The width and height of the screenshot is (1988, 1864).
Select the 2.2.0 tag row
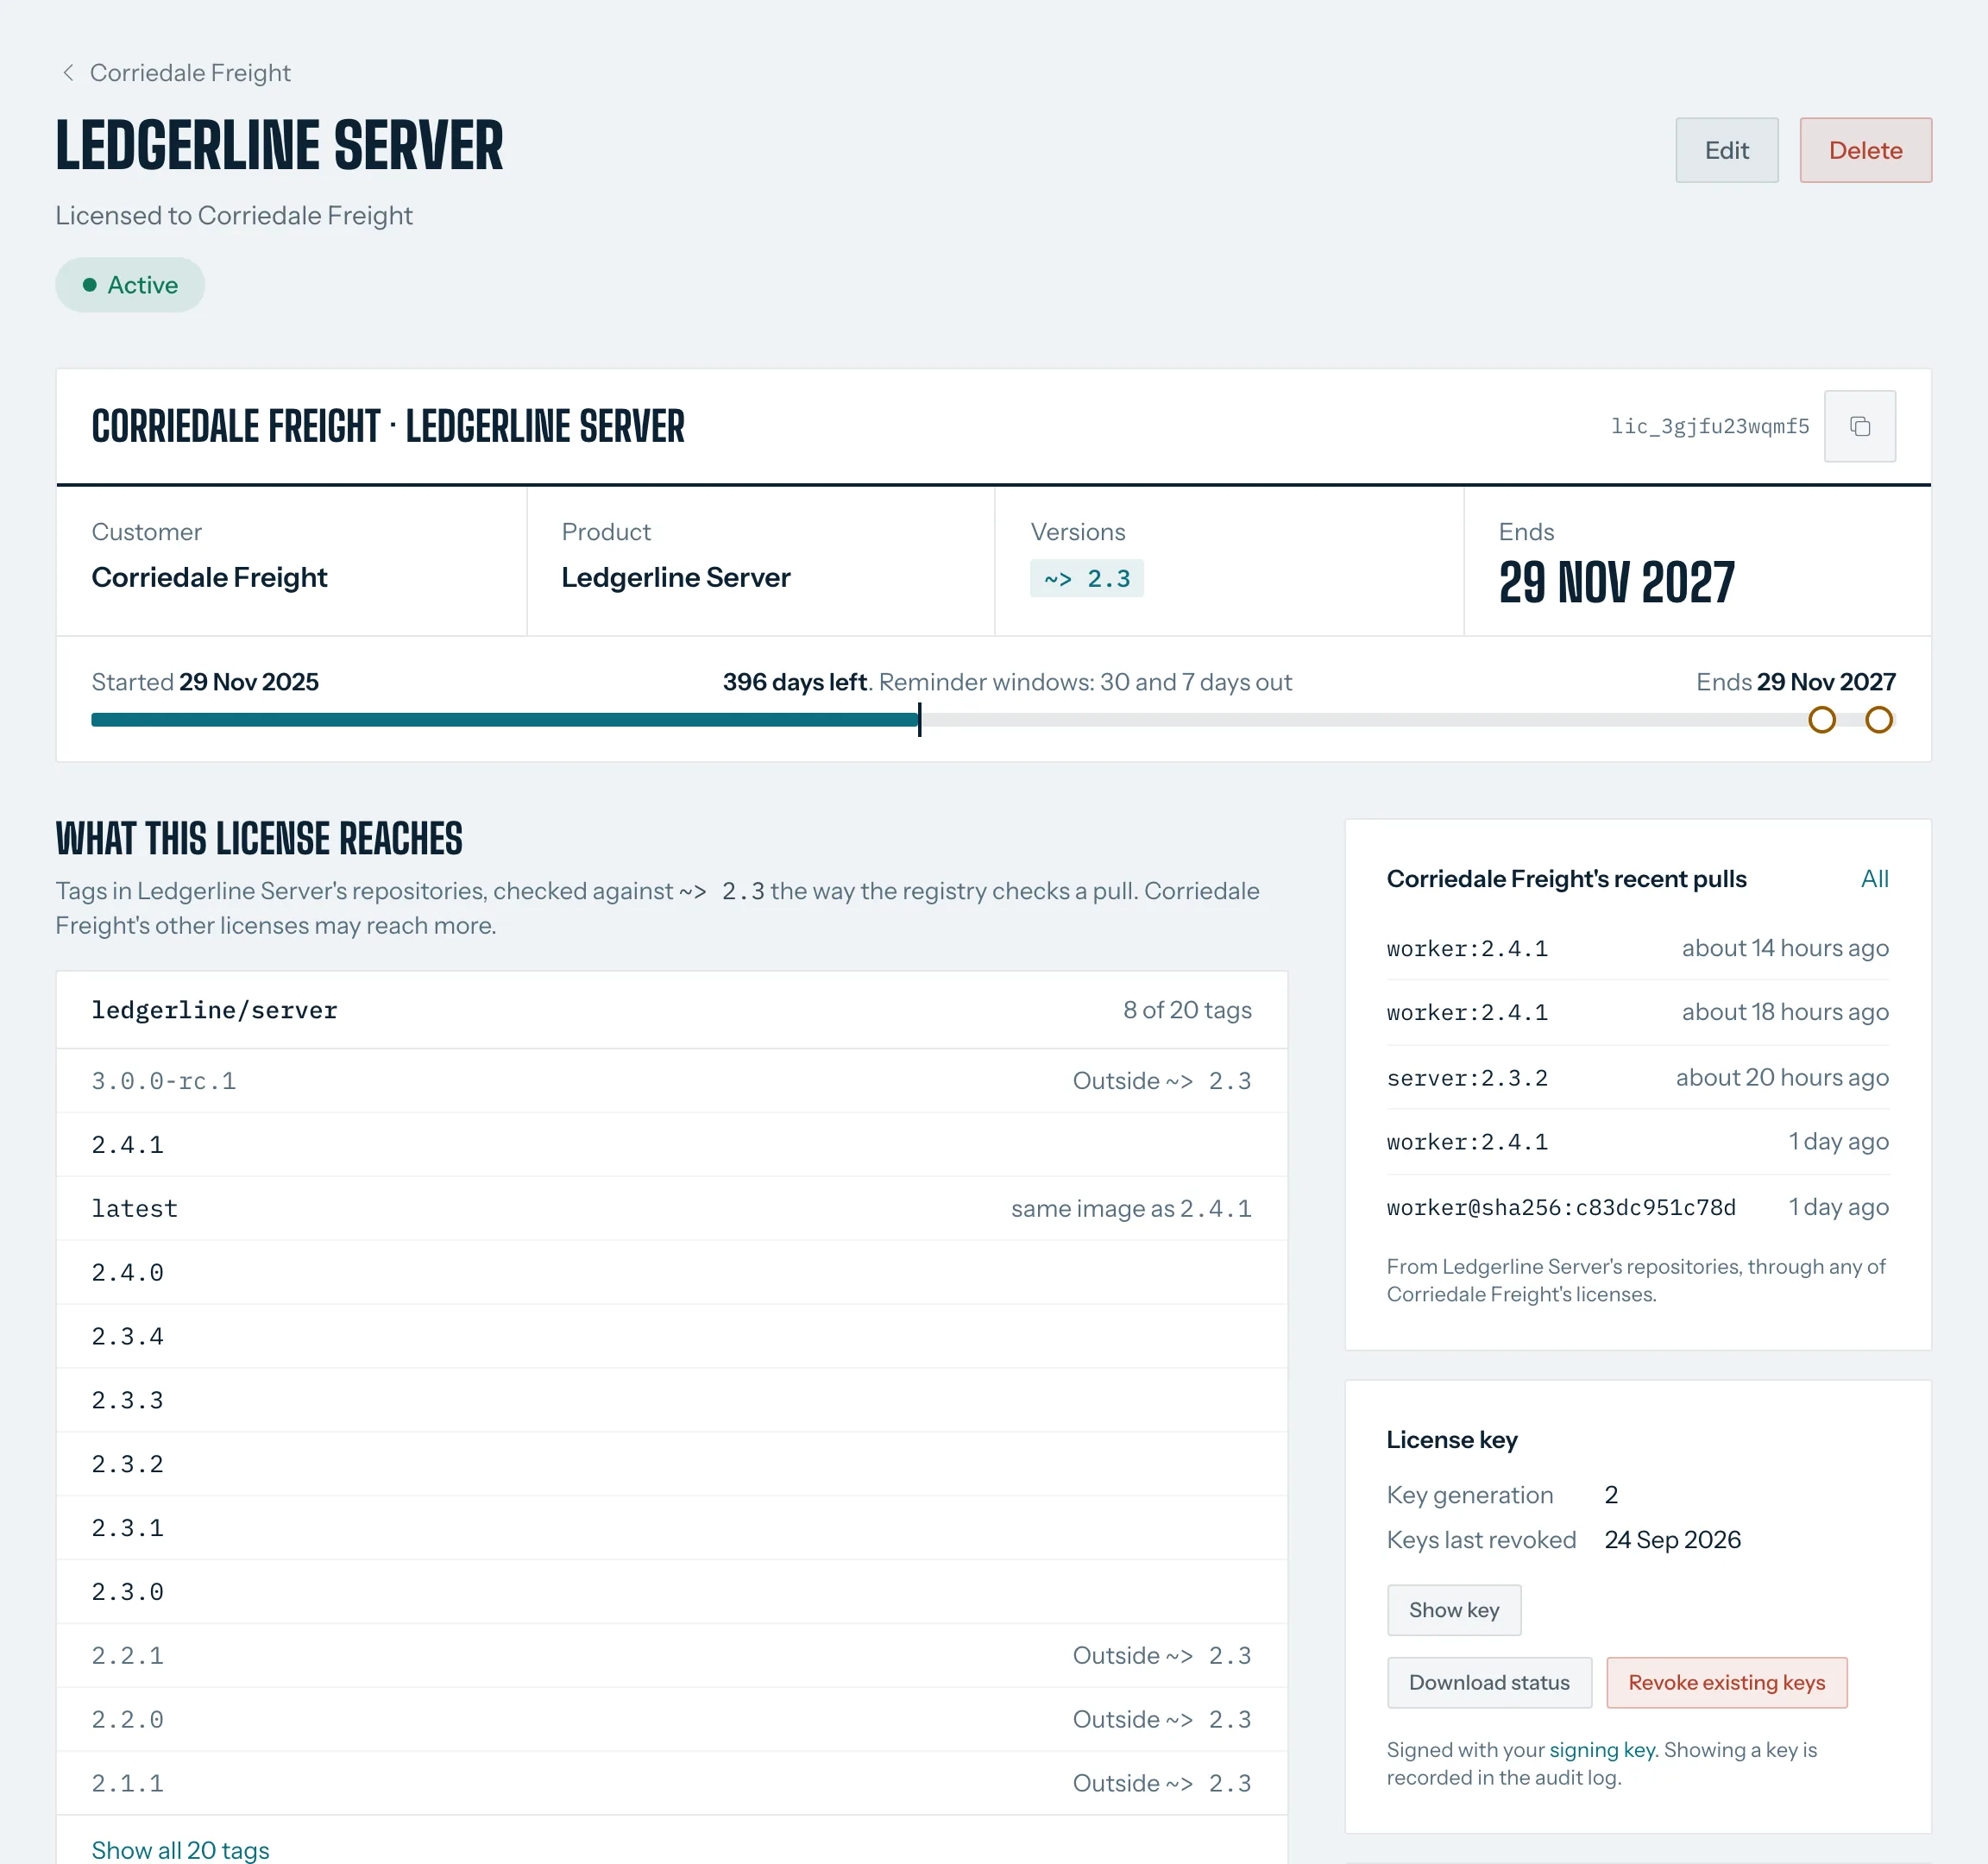coord(672,1720)
